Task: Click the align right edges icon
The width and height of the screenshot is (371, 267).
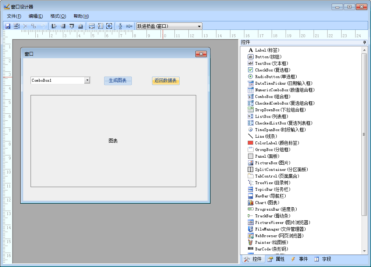Action: 63,26
